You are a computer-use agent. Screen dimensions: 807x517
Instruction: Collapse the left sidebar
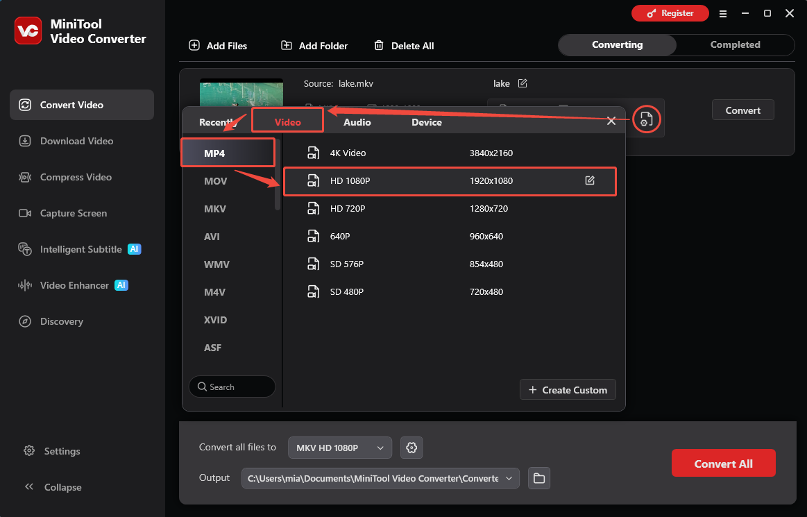pyautogui.click(x=53, y=486)
